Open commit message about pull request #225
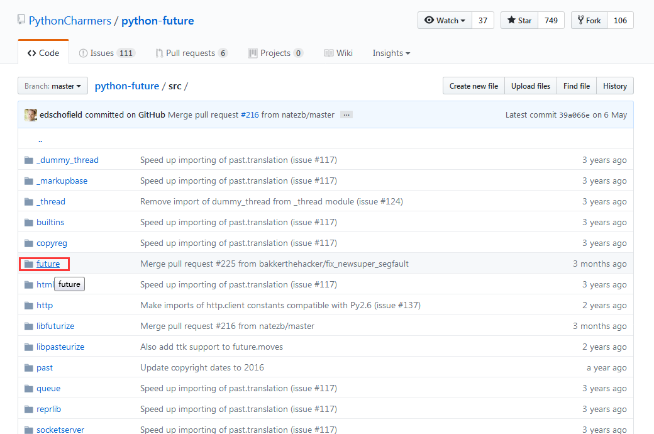 click(274, 264)
